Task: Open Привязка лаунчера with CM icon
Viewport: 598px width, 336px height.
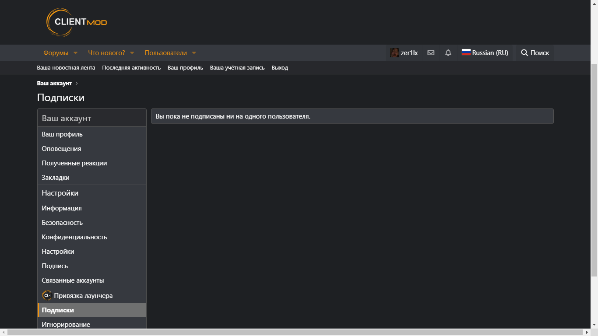Action: [47, 296]
